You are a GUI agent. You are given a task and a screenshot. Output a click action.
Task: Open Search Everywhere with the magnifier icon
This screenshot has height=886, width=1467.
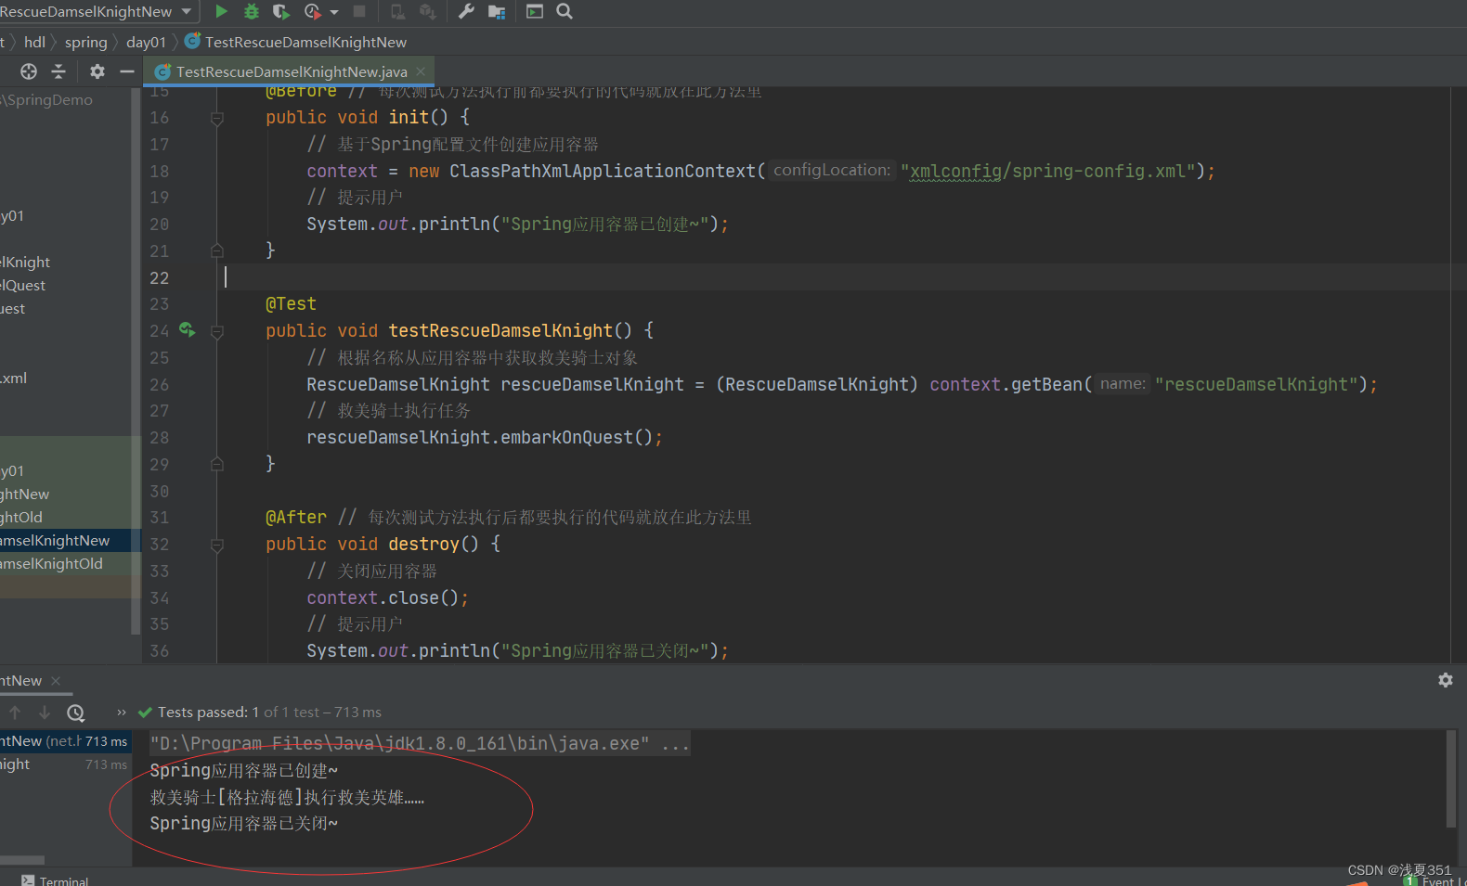pos(565,11)
